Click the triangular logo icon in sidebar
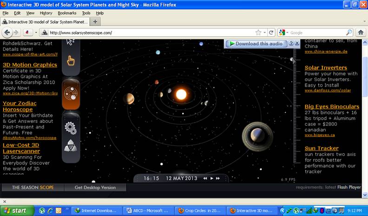Screen dimensions: 368x216 [x=71, y=145]
